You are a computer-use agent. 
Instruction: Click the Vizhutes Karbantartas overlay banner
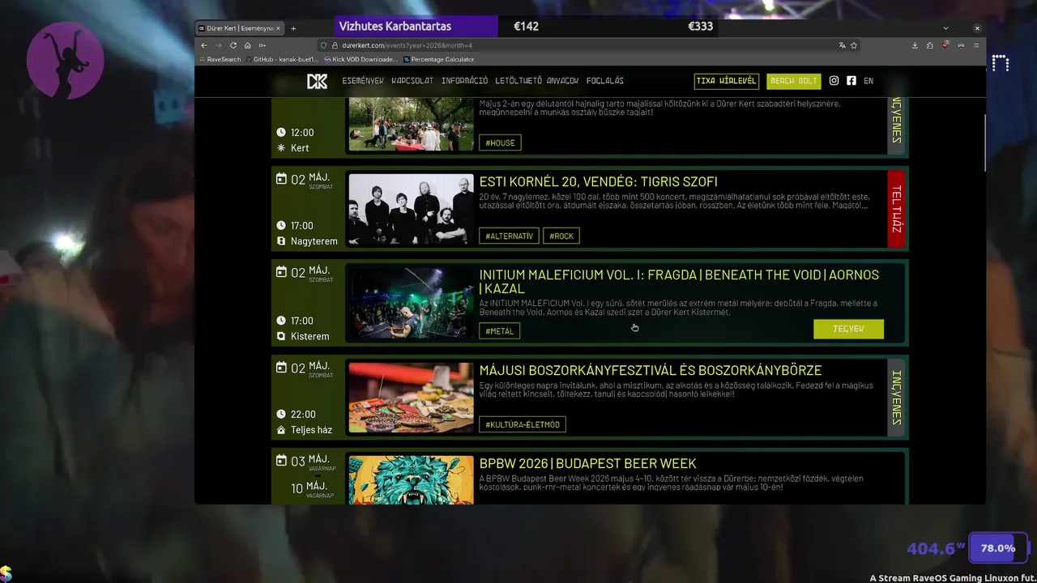click(x=416, y=26)
